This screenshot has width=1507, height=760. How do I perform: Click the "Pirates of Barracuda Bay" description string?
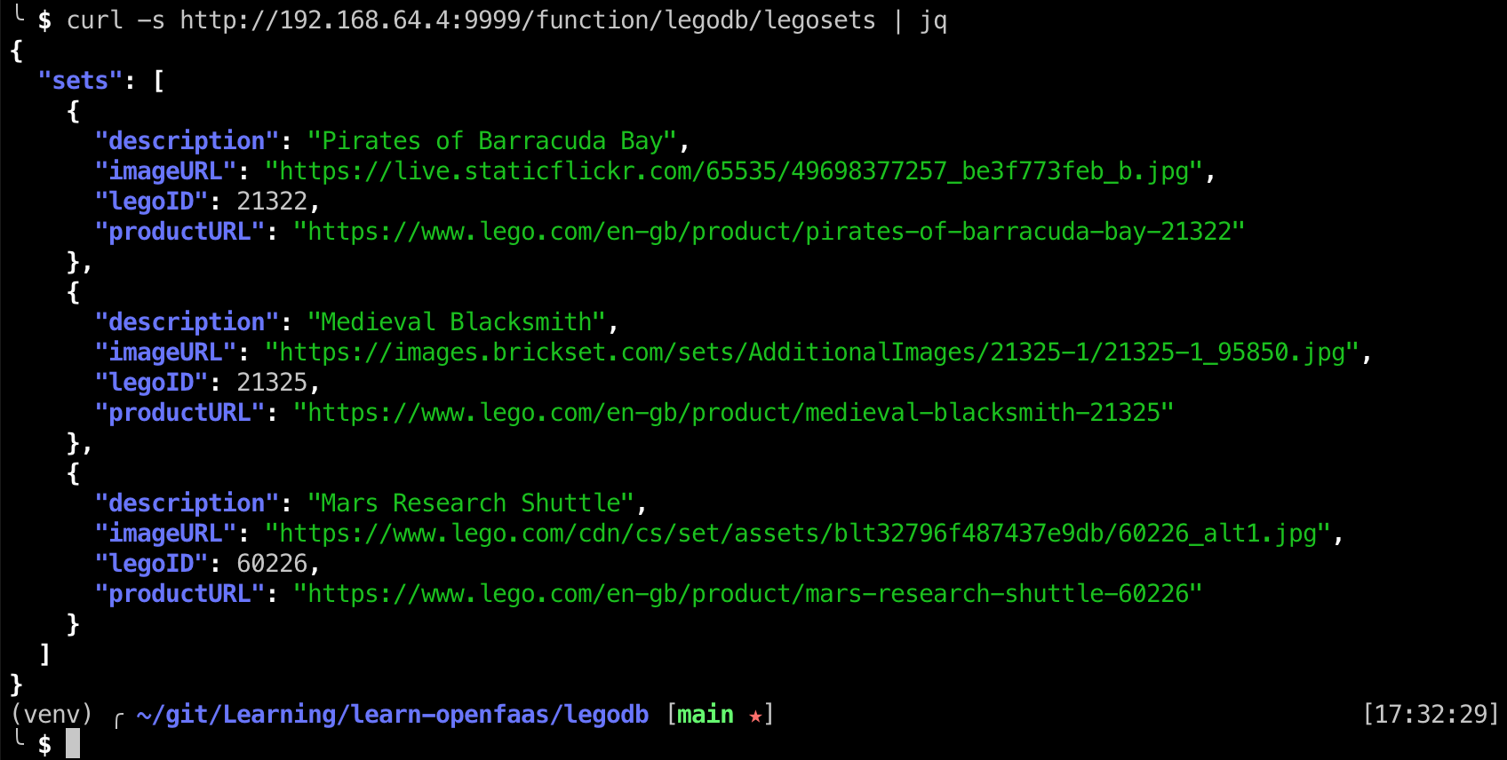[x=491, y=141]
